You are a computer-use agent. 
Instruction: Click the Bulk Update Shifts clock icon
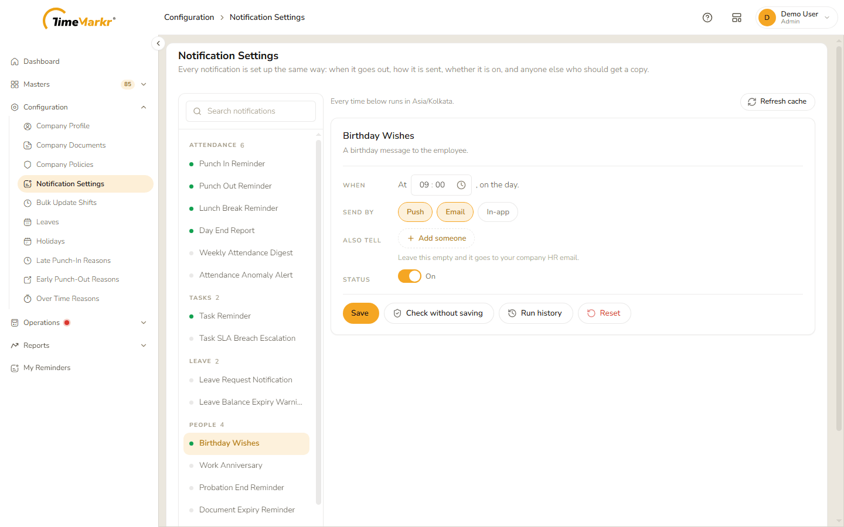point(28,203)
